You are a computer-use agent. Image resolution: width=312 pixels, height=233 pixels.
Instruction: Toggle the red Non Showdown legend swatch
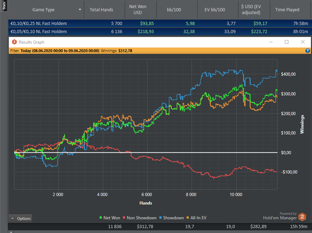(124, 218)
